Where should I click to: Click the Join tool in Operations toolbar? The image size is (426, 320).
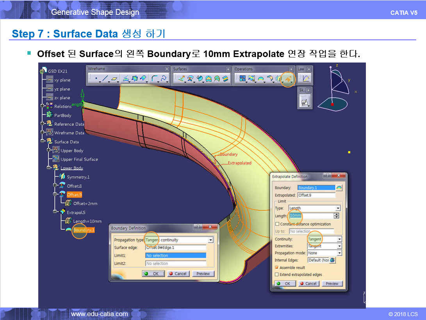[x=242, y=79]
